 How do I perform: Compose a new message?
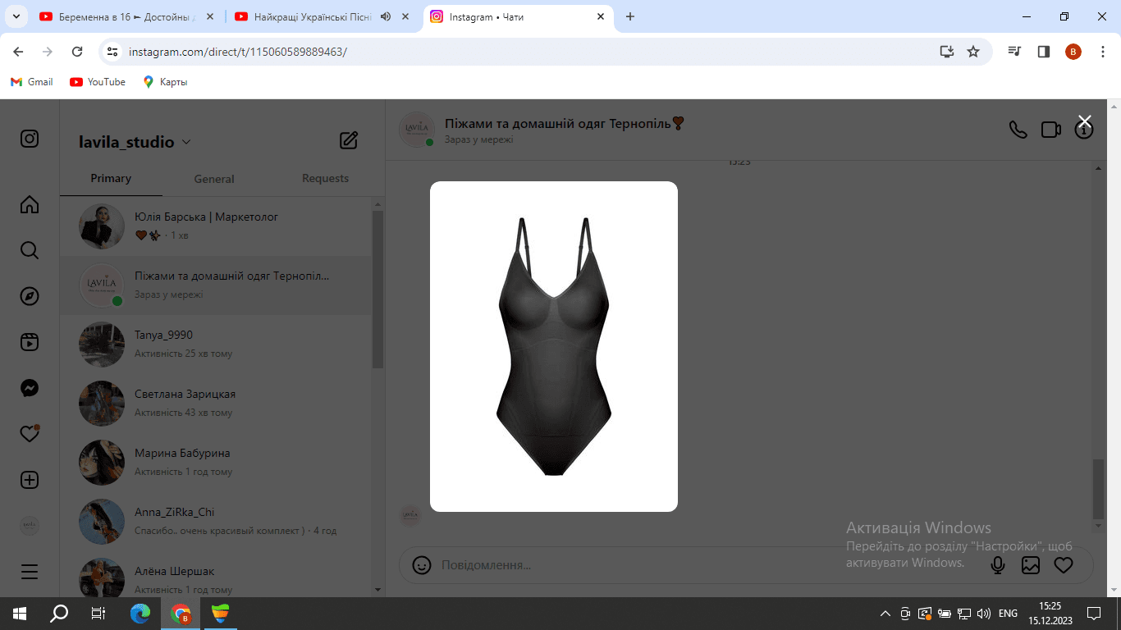click(x=349, y=140)
